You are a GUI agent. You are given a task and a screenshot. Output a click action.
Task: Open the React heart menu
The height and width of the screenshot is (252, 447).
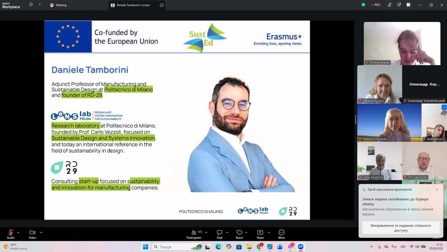tap(240, 234)
